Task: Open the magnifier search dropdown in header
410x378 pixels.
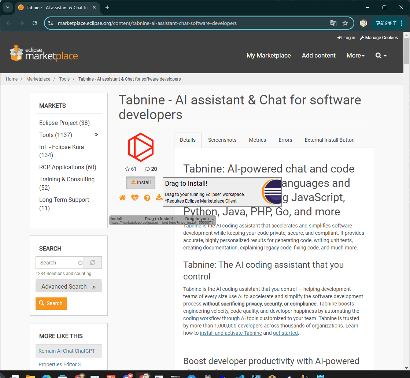Action: [381, 56]
